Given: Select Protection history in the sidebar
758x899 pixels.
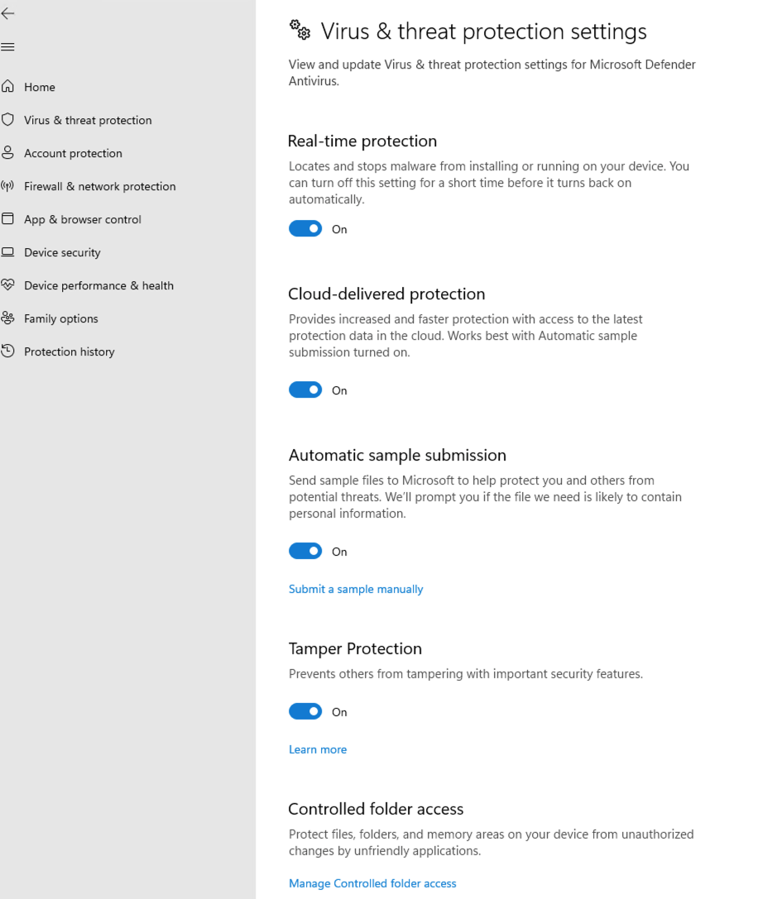Looking at the screenshot, I should click(70, 351).
